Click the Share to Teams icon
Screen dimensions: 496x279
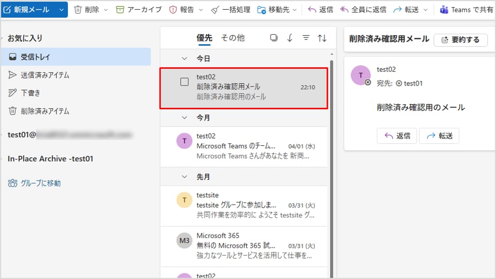(x=444, y=10)
